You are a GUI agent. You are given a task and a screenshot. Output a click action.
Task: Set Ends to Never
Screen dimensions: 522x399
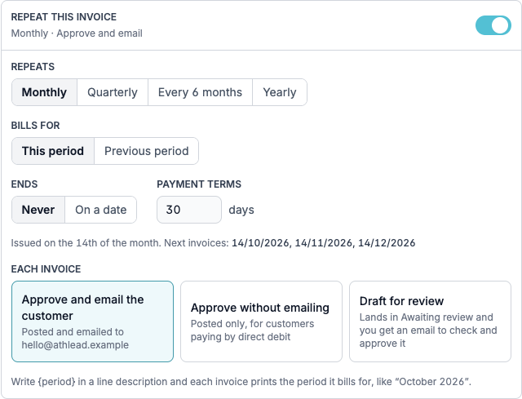click(38, 210)
